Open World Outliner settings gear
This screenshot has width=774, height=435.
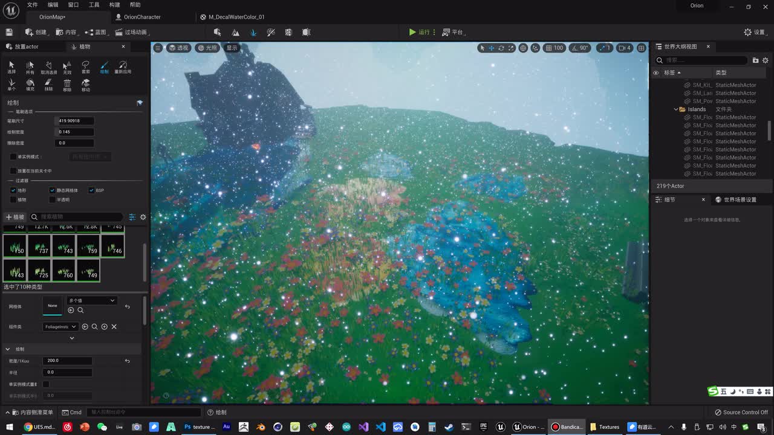pos(766,60)
